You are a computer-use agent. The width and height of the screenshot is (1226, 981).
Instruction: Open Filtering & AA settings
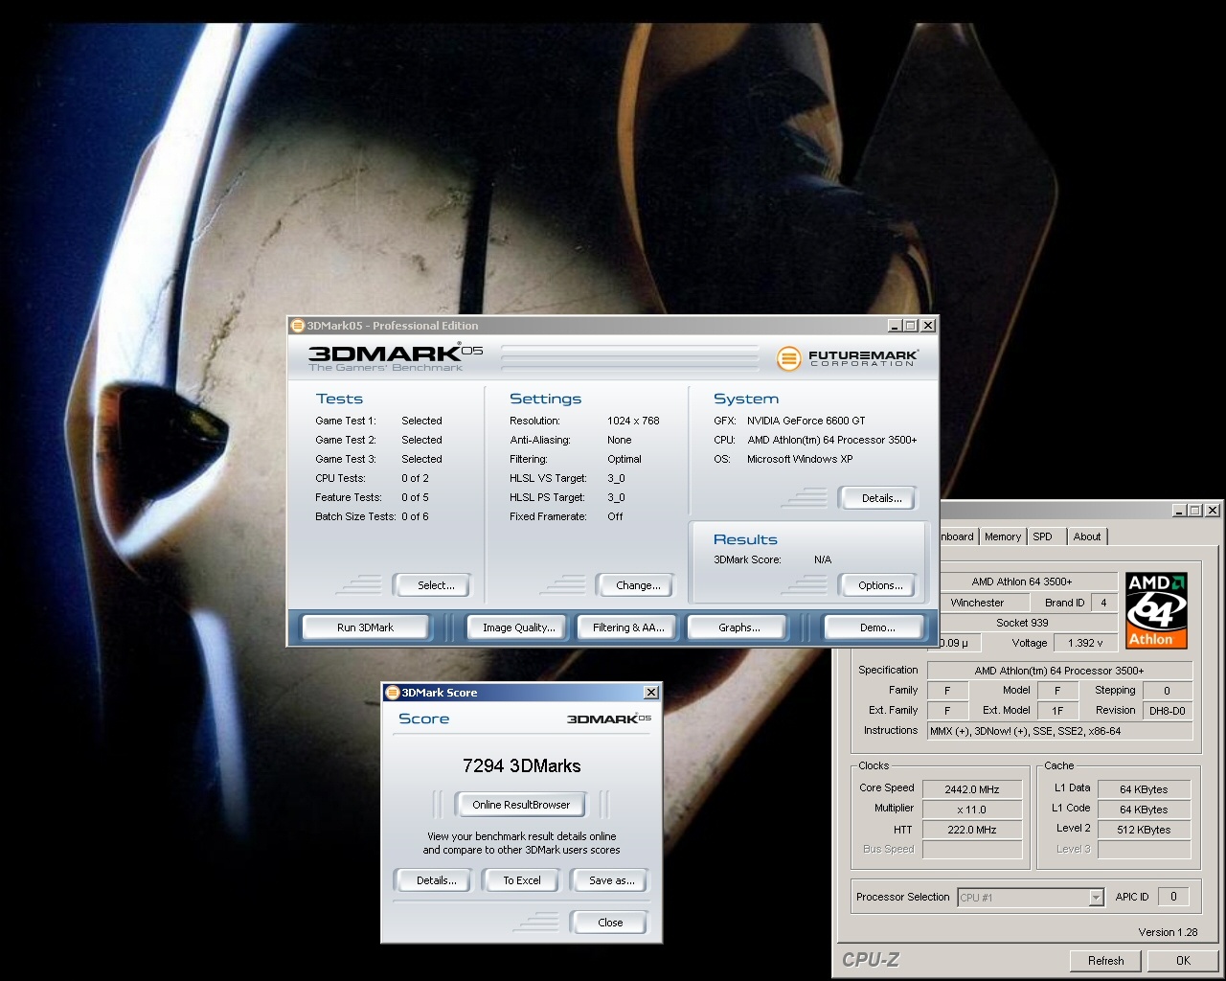click(628, 627)
